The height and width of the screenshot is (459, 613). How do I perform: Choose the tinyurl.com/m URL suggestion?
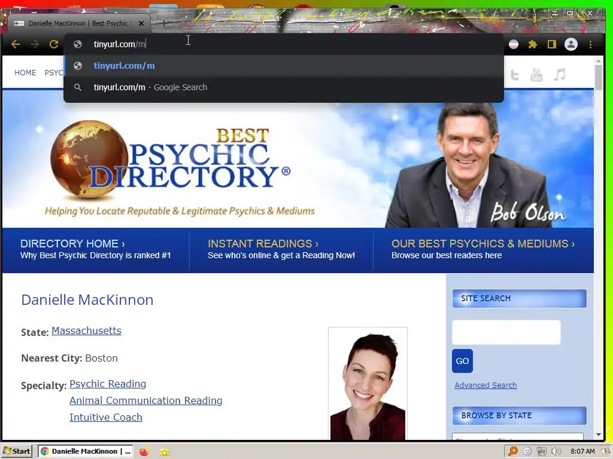[x=283, y=66]
